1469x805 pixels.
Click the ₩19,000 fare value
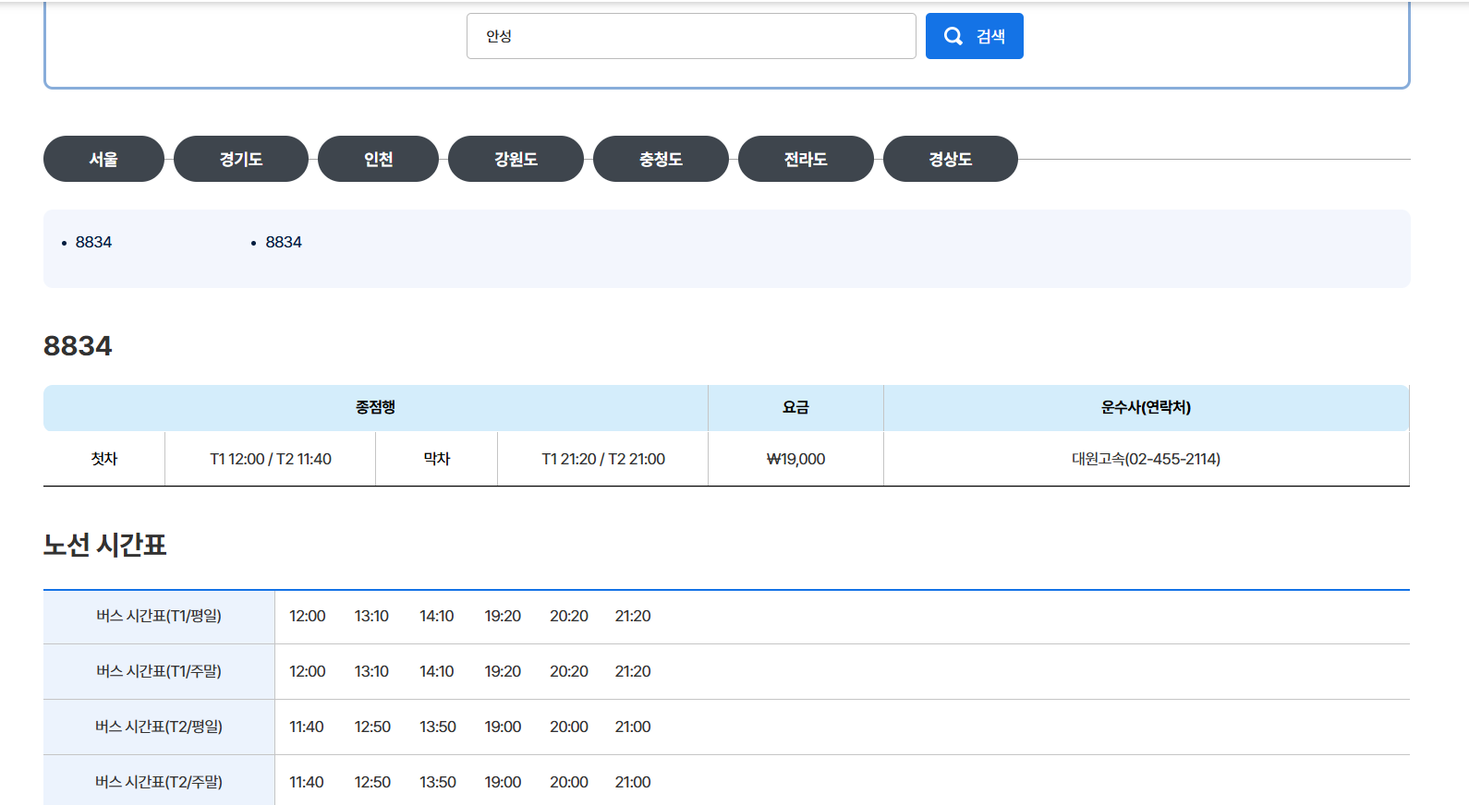coord(795,459)
